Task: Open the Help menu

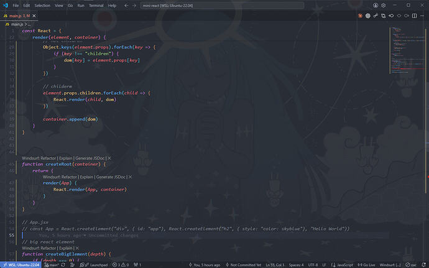Action: [112, 6]
